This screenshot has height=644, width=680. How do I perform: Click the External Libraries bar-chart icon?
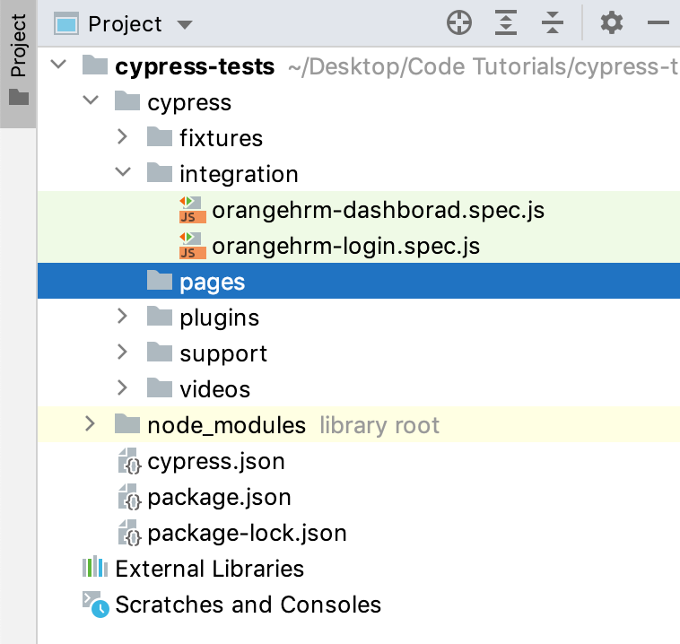click(95, 569)
